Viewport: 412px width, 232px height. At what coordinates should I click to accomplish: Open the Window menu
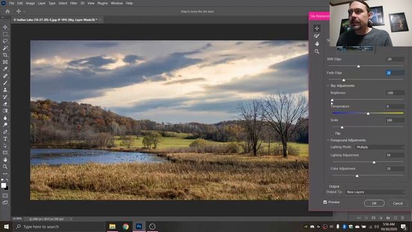click(x=117, y=3)
